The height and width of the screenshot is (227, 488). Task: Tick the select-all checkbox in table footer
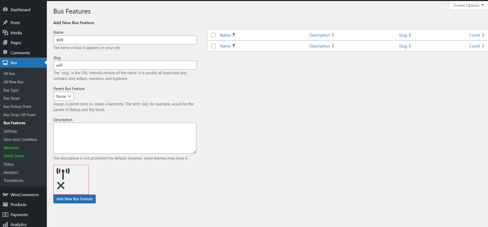click(213, 46)
